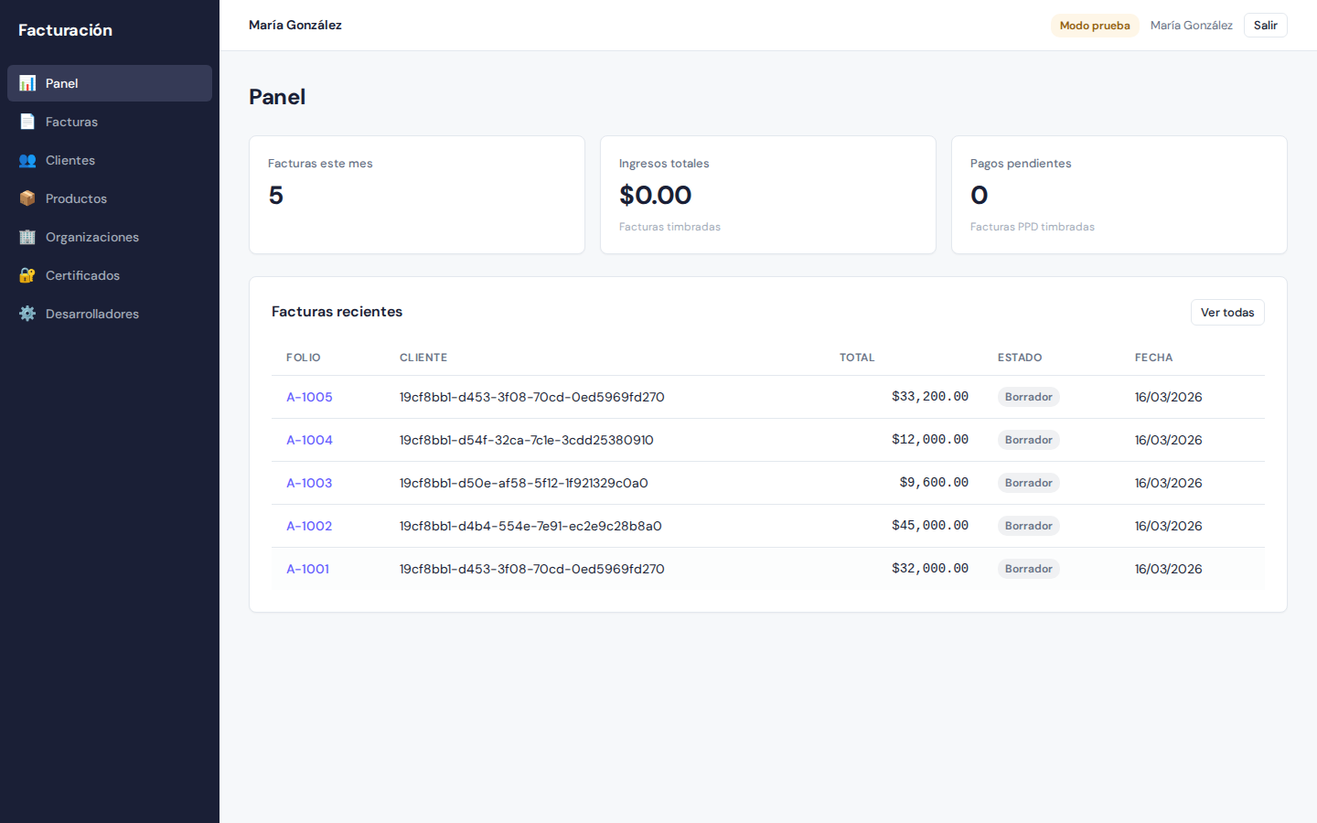Click the Facturación app logo text
Screen dimensions: 1317x823
(65, 29)
